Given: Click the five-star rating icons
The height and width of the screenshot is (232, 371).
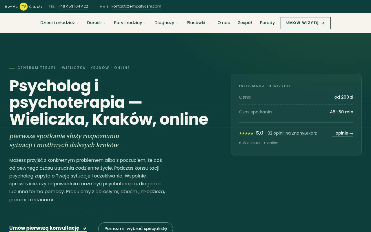Looking at the screenshot, I should (246, 133).
